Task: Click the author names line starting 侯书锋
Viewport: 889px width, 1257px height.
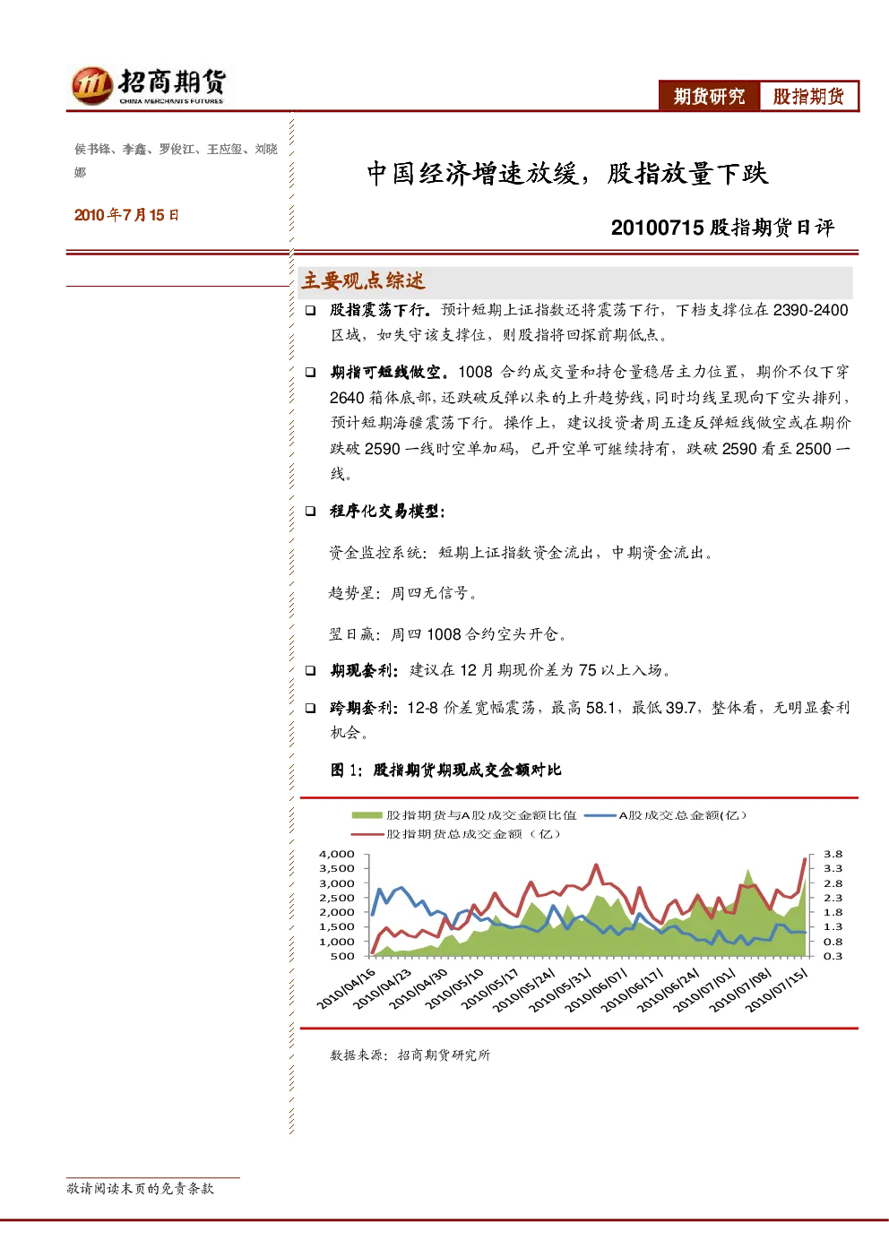Action: point(177,160)
